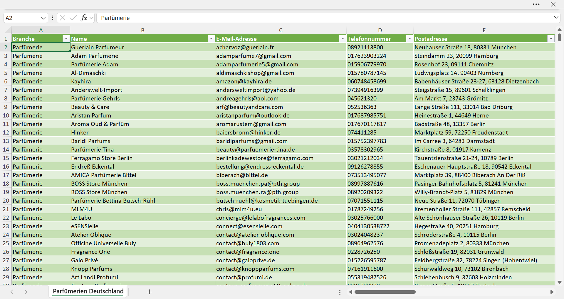Open the Branche column filter dropdown
564x299 pixels.
[66, 39]
